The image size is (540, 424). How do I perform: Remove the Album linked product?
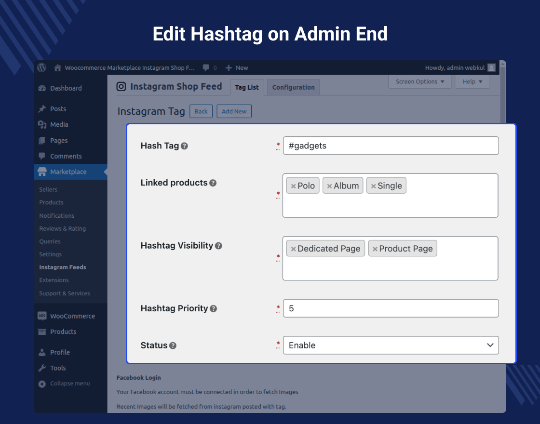tap(330, 186)
